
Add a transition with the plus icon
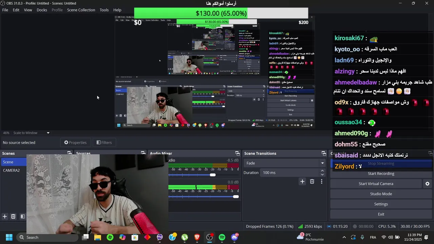click(x=302, y=181)
